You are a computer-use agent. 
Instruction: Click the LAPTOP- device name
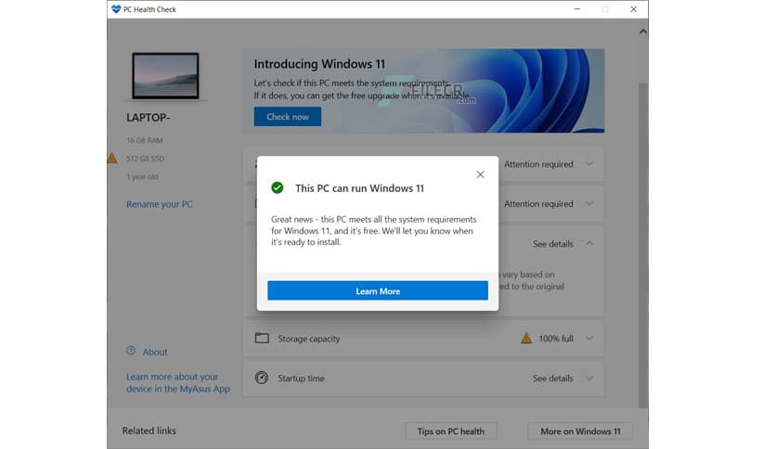click(148, 118)
